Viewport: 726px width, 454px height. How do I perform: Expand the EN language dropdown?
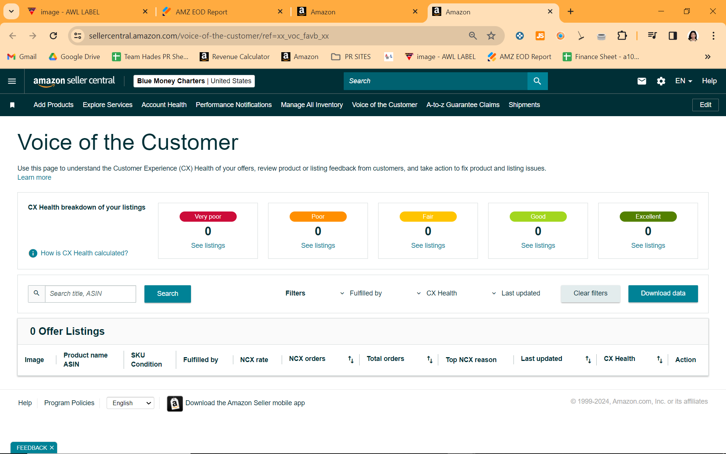[684, 81]
